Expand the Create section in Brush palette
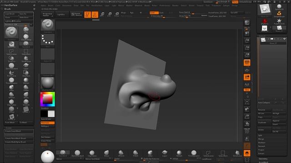Image resolution: width=291 pixels, height=163 pixels. pyautogui.click(x=9, y=128)
